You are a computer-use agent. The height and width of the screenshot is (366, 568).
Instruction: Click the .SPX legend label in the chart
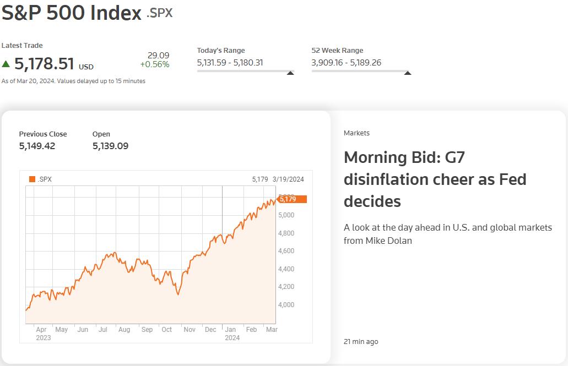[x=45, y=179]
